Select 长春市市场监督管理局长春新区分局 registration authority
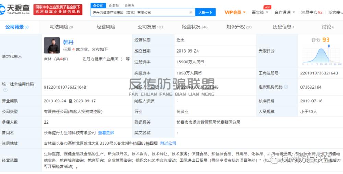The image size is (343, 174). point(208,122)
